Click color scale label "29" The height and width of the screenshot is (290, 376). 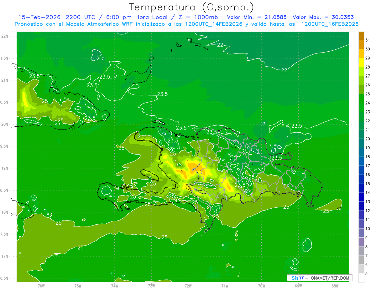tap(368, 58)
